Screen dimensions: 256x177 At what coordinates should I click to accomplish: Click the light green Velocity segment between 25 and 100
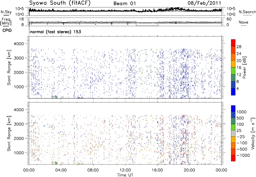pyautogui.click(x=233, y=127)
